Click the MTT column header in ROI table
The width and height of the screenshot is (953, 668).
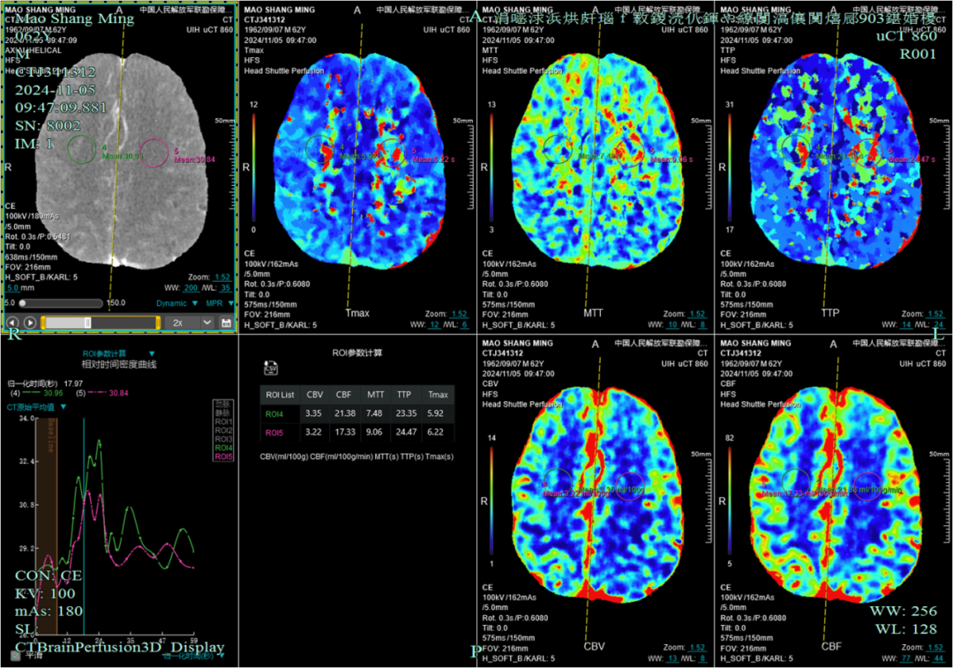pos(375,395)
